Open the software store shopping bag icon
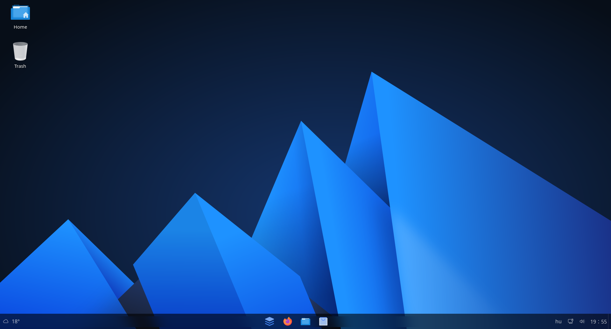 pos(323,321)
